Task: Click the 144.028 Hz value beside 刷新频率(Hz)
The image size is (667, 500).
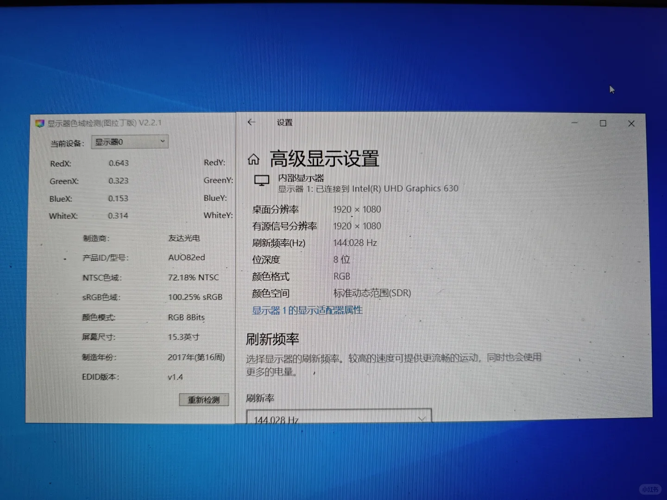Action: point(355,243)
